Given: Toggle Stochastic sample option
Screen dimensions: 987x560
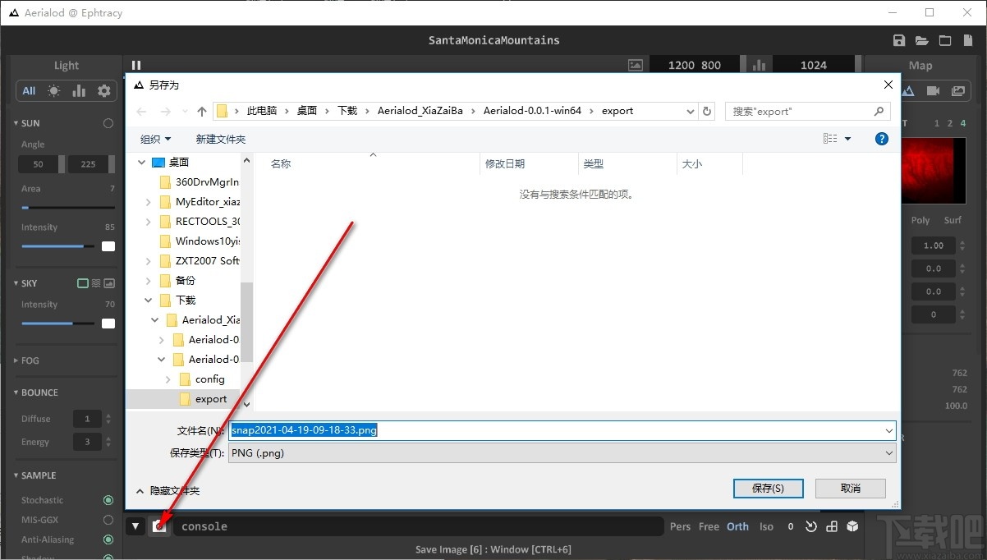Looking at the screenshot, I should point(108,500).
